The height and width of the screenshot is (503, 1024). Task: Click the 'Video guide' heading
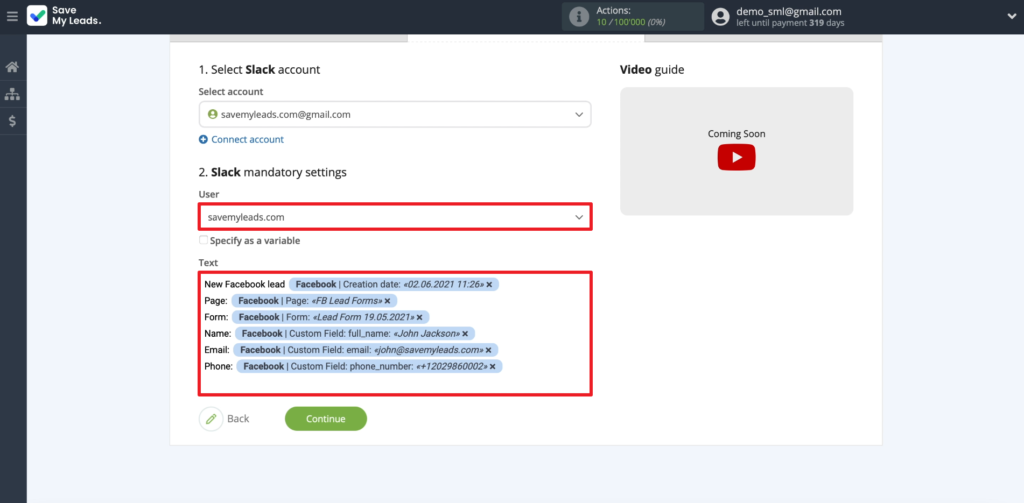point(652,69)
